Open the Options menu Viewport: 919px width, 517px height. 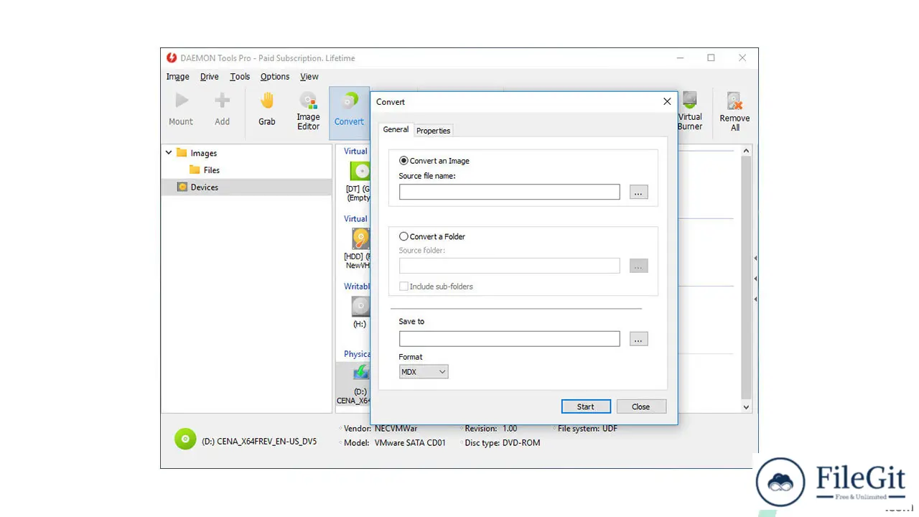pos(275,77)
